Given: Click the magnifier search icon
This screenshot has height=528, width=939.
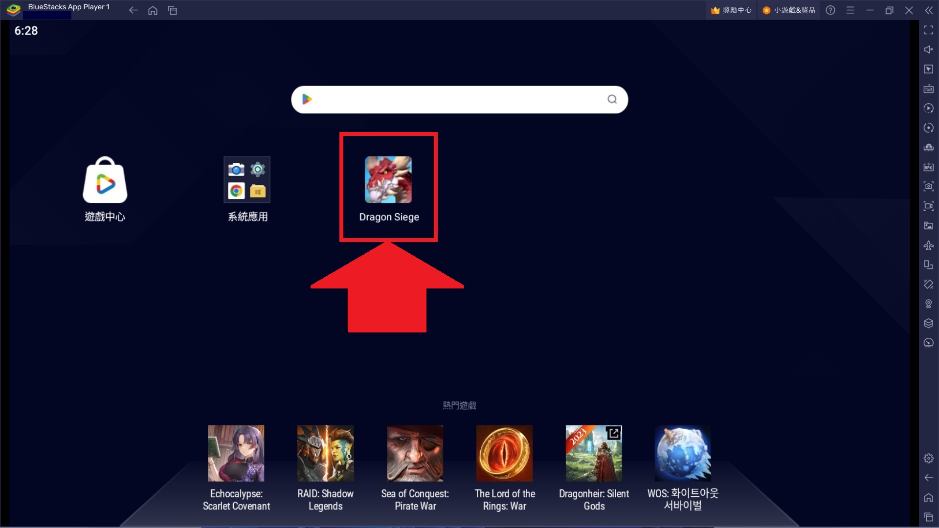Looking at the screenshot, I should click(x=612, y=99).
